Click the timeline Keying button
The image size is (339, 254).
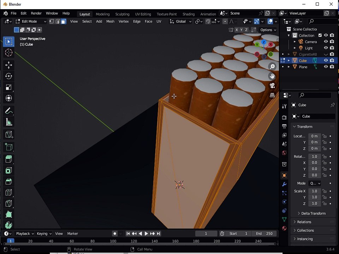(x=44, y=234)
